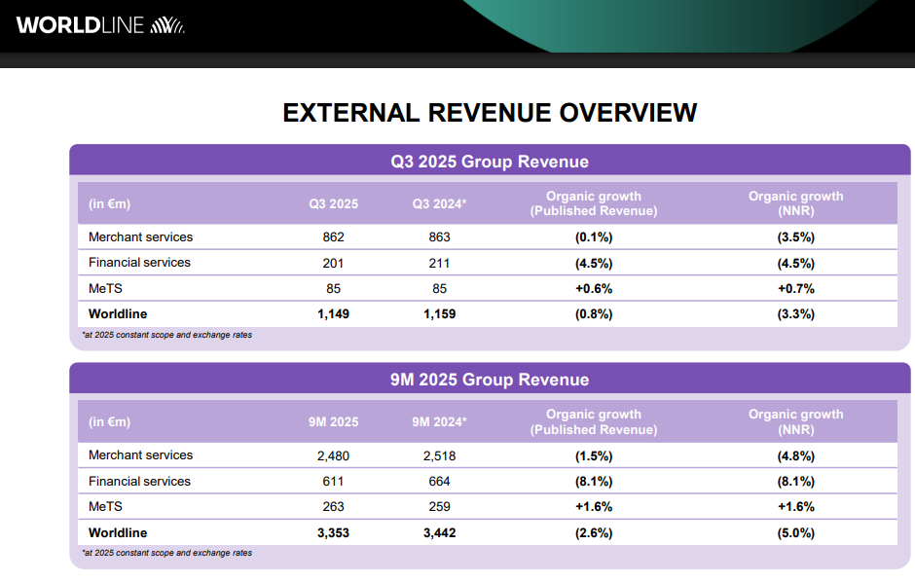Viewport: 915px width, 581px height.
Task: Select MeTS row label in Q3 table
Action: coord(105,288)
